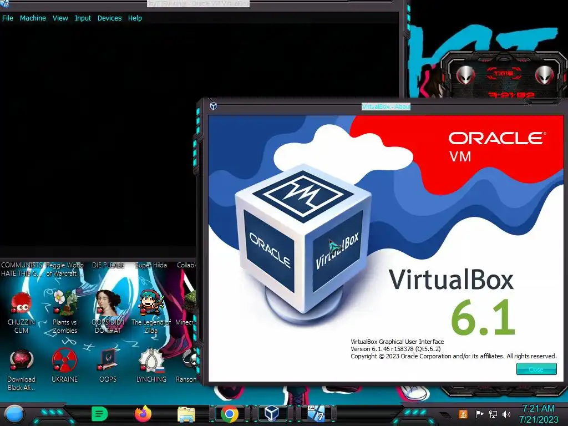Open the Help menu
Screen dimensions: 568x426
click(x=135, y=18)
